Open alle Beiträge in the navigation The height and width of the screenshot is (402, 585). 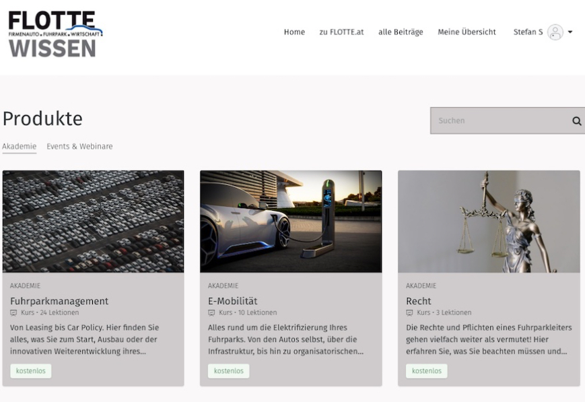pos(401,32)
